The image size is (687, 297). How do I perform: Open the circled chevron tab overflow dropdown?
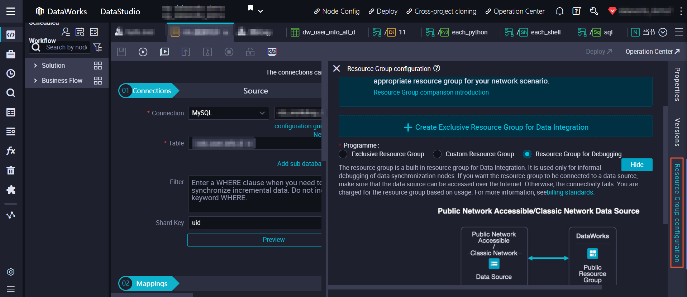pos(663,32)
